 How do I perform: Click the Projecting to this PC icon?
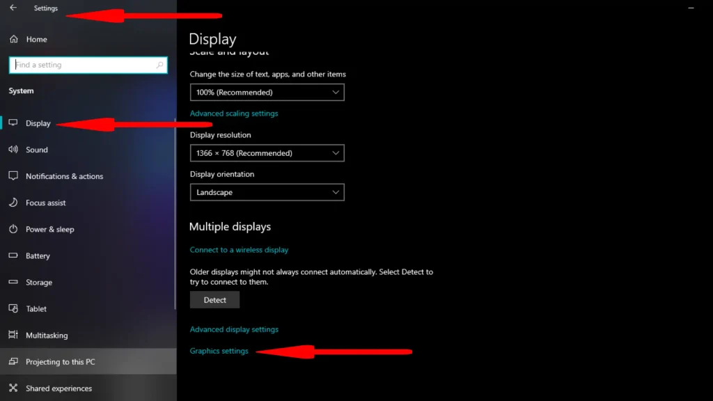(x=13, y=361)
